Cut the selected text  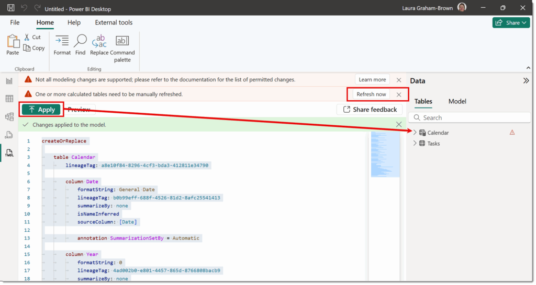coord(32,37)
